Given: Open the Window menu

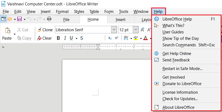Looking at the screenshot, I should pyautogui.click(x=141, y=12).
